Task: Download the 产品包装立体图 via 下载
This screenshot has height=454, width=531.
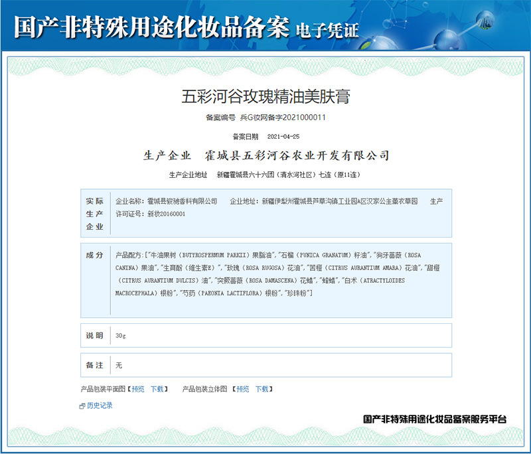Action: (x=262, y=389)
